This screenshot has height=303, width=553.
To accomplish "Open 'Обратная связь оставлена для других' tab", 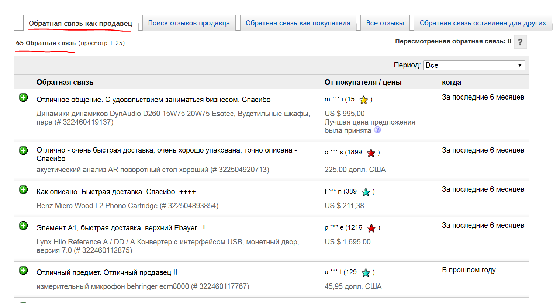I will [x=483, y=23].
